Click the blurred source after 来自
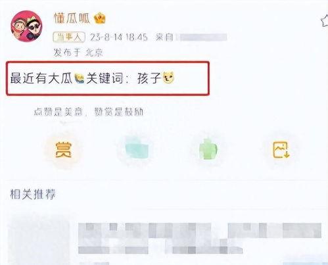This screenshot has height=265, width=328. 201,37
